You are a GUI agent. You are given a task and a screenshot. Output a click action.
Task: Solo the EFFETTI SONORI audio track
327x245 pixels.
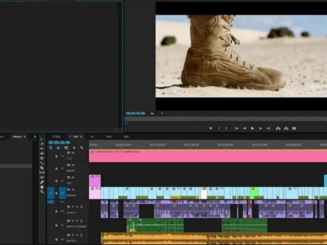77,220
